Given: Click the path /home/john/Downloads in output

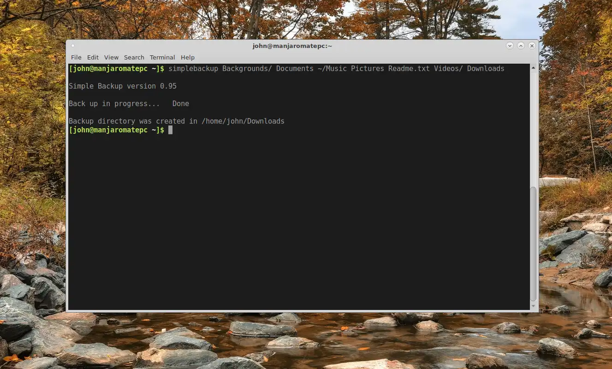Looking at the screenshot, I should point(243,121).
